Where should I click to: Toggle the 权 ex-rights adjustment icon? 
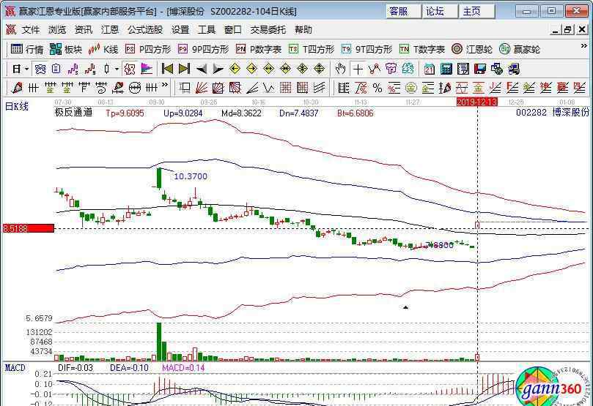pos(130,69)
